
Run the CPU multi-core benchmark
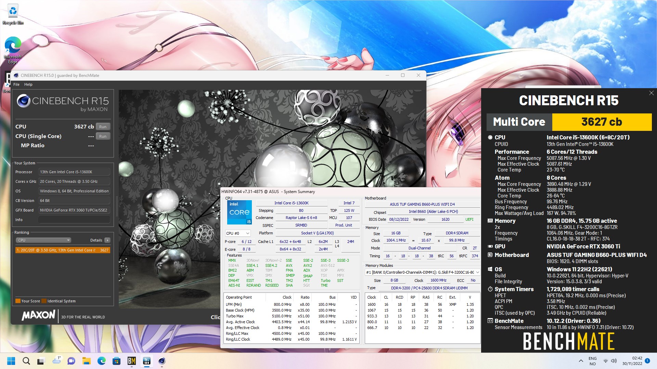103,127
